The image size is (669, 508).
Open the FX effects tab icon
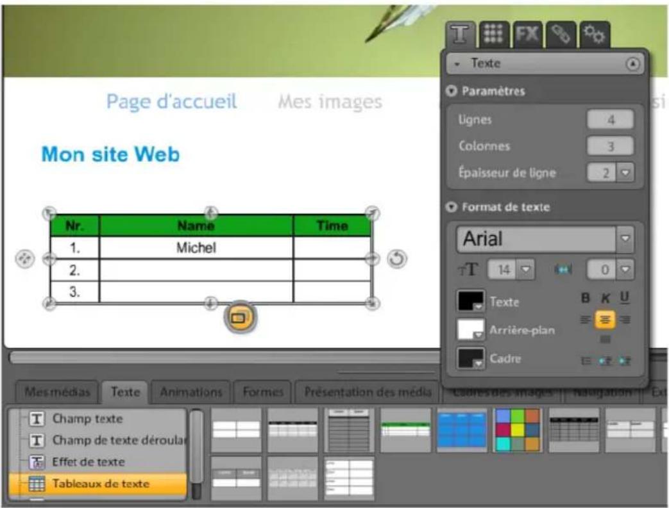click(x=527, y=34)
